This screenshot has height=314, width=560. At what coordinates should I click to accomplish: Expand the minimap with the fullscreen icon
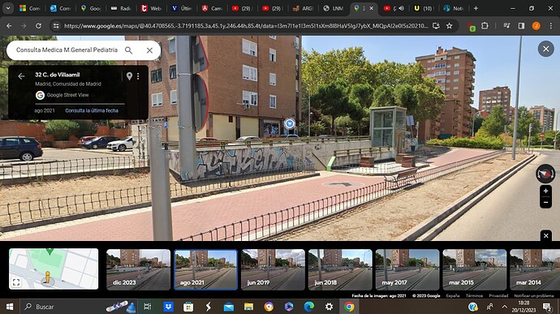[16, 282]
